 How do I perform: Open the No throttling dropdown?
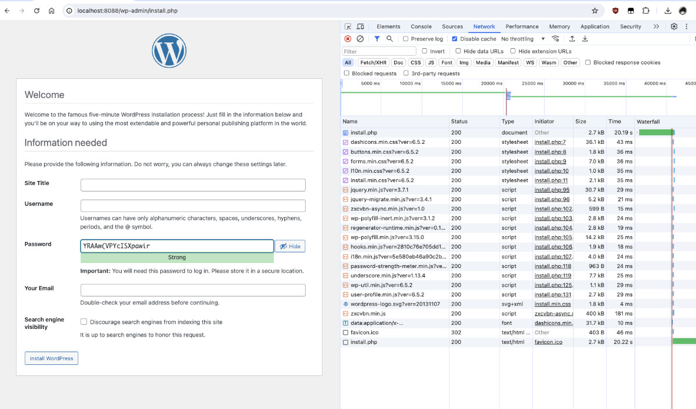point(523,39)
